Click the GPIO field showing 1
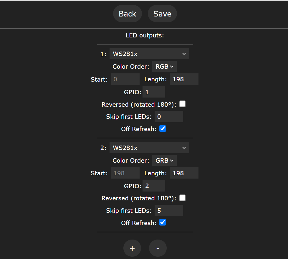Image resolution: width=288 pixels, height=259 pixels. [154, 92]
